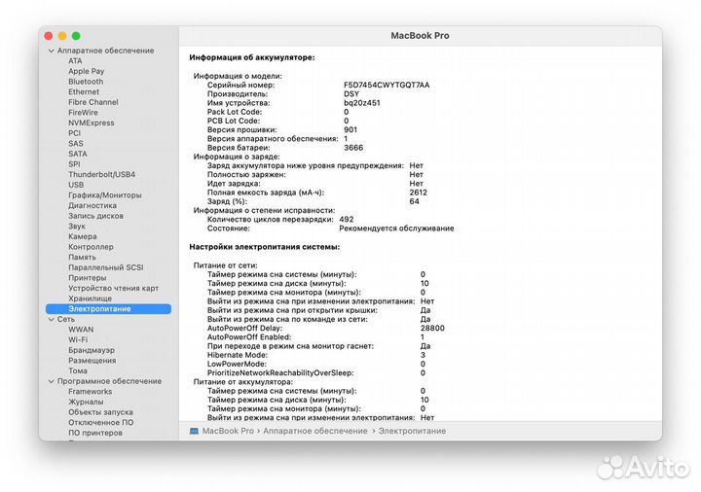Click device name value bq20z451
Viewport: 701px width, 492px height.
click(x=361, y=103)
